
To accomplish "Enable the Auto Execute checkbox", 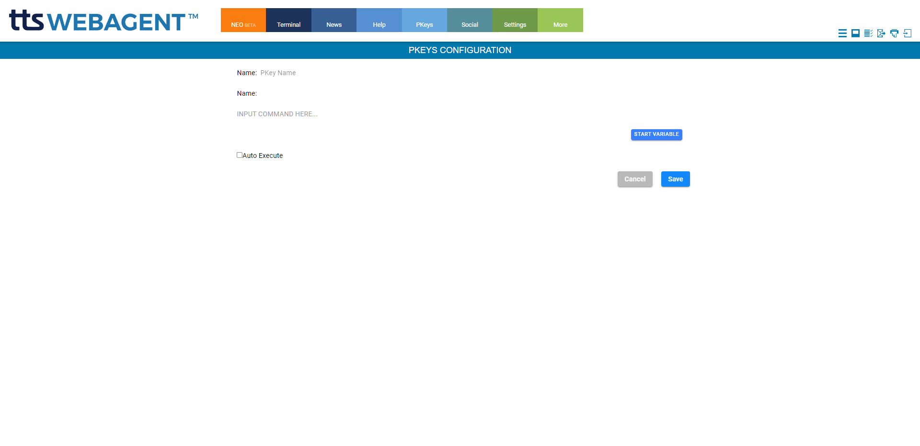I will tap(240, 155).
